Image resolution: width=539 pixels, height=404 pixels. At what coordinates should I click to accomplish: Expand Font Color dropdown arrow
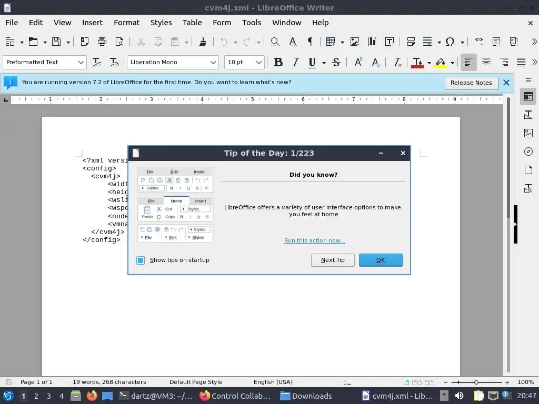point(429,63)
